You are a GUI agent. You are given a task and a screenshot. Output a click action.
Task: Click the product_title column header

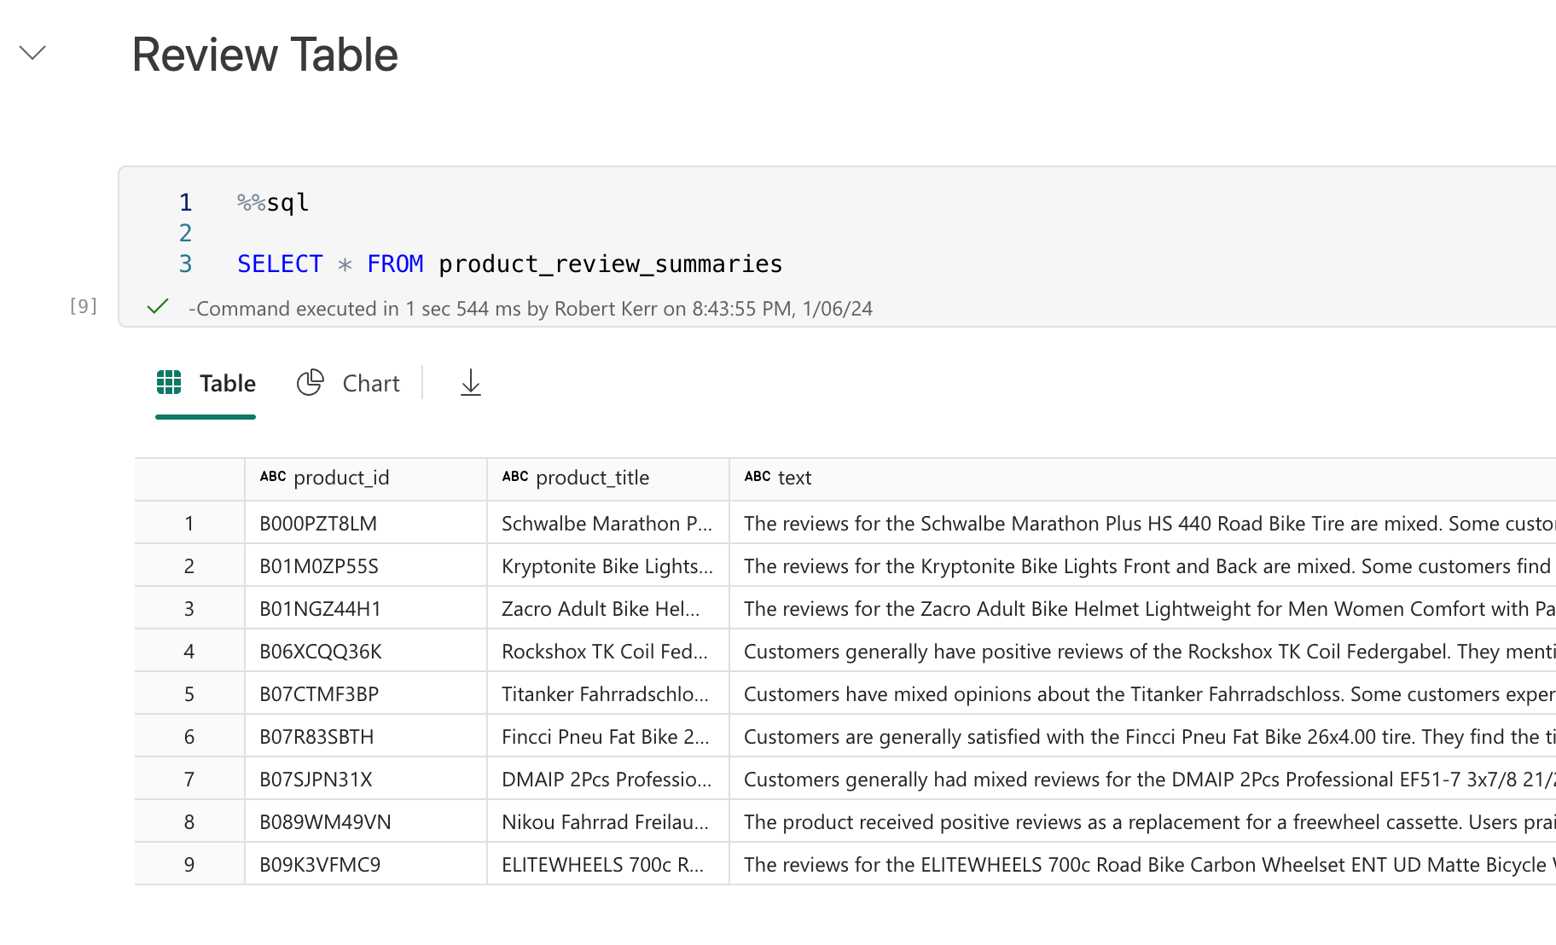point(592,478)
